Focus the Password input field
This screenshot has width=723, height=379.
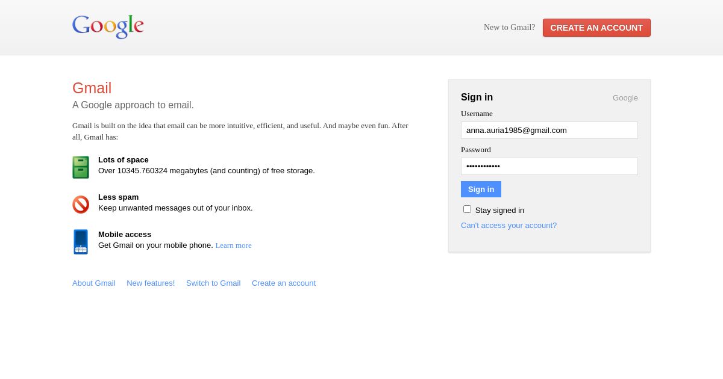coord(549,167)
